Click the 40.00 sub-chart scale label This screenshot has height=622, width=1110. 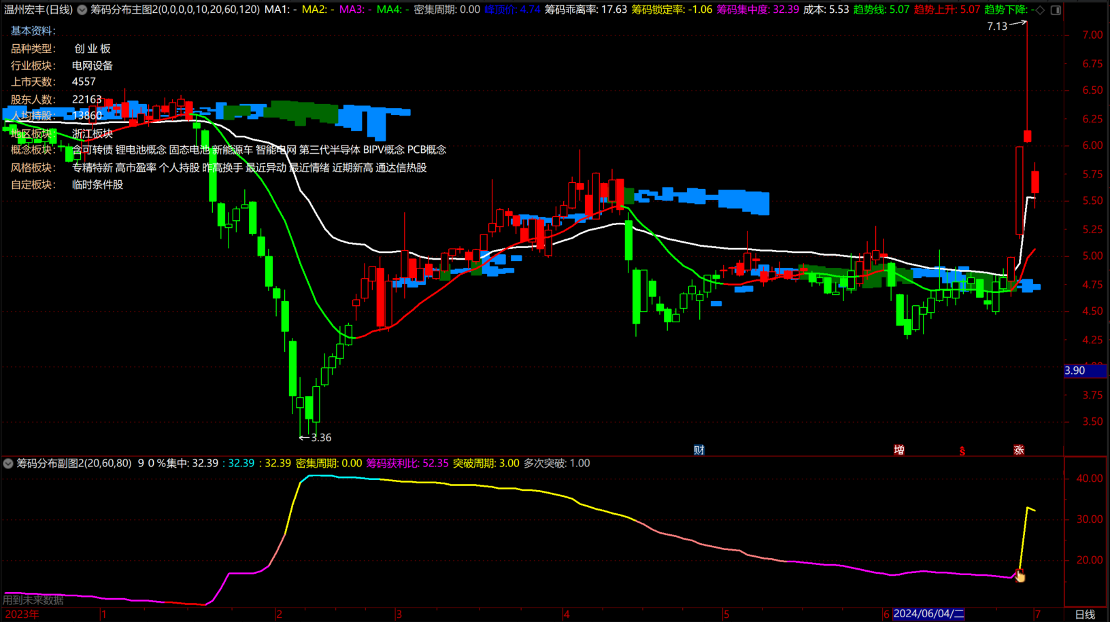click(1090, 479)
